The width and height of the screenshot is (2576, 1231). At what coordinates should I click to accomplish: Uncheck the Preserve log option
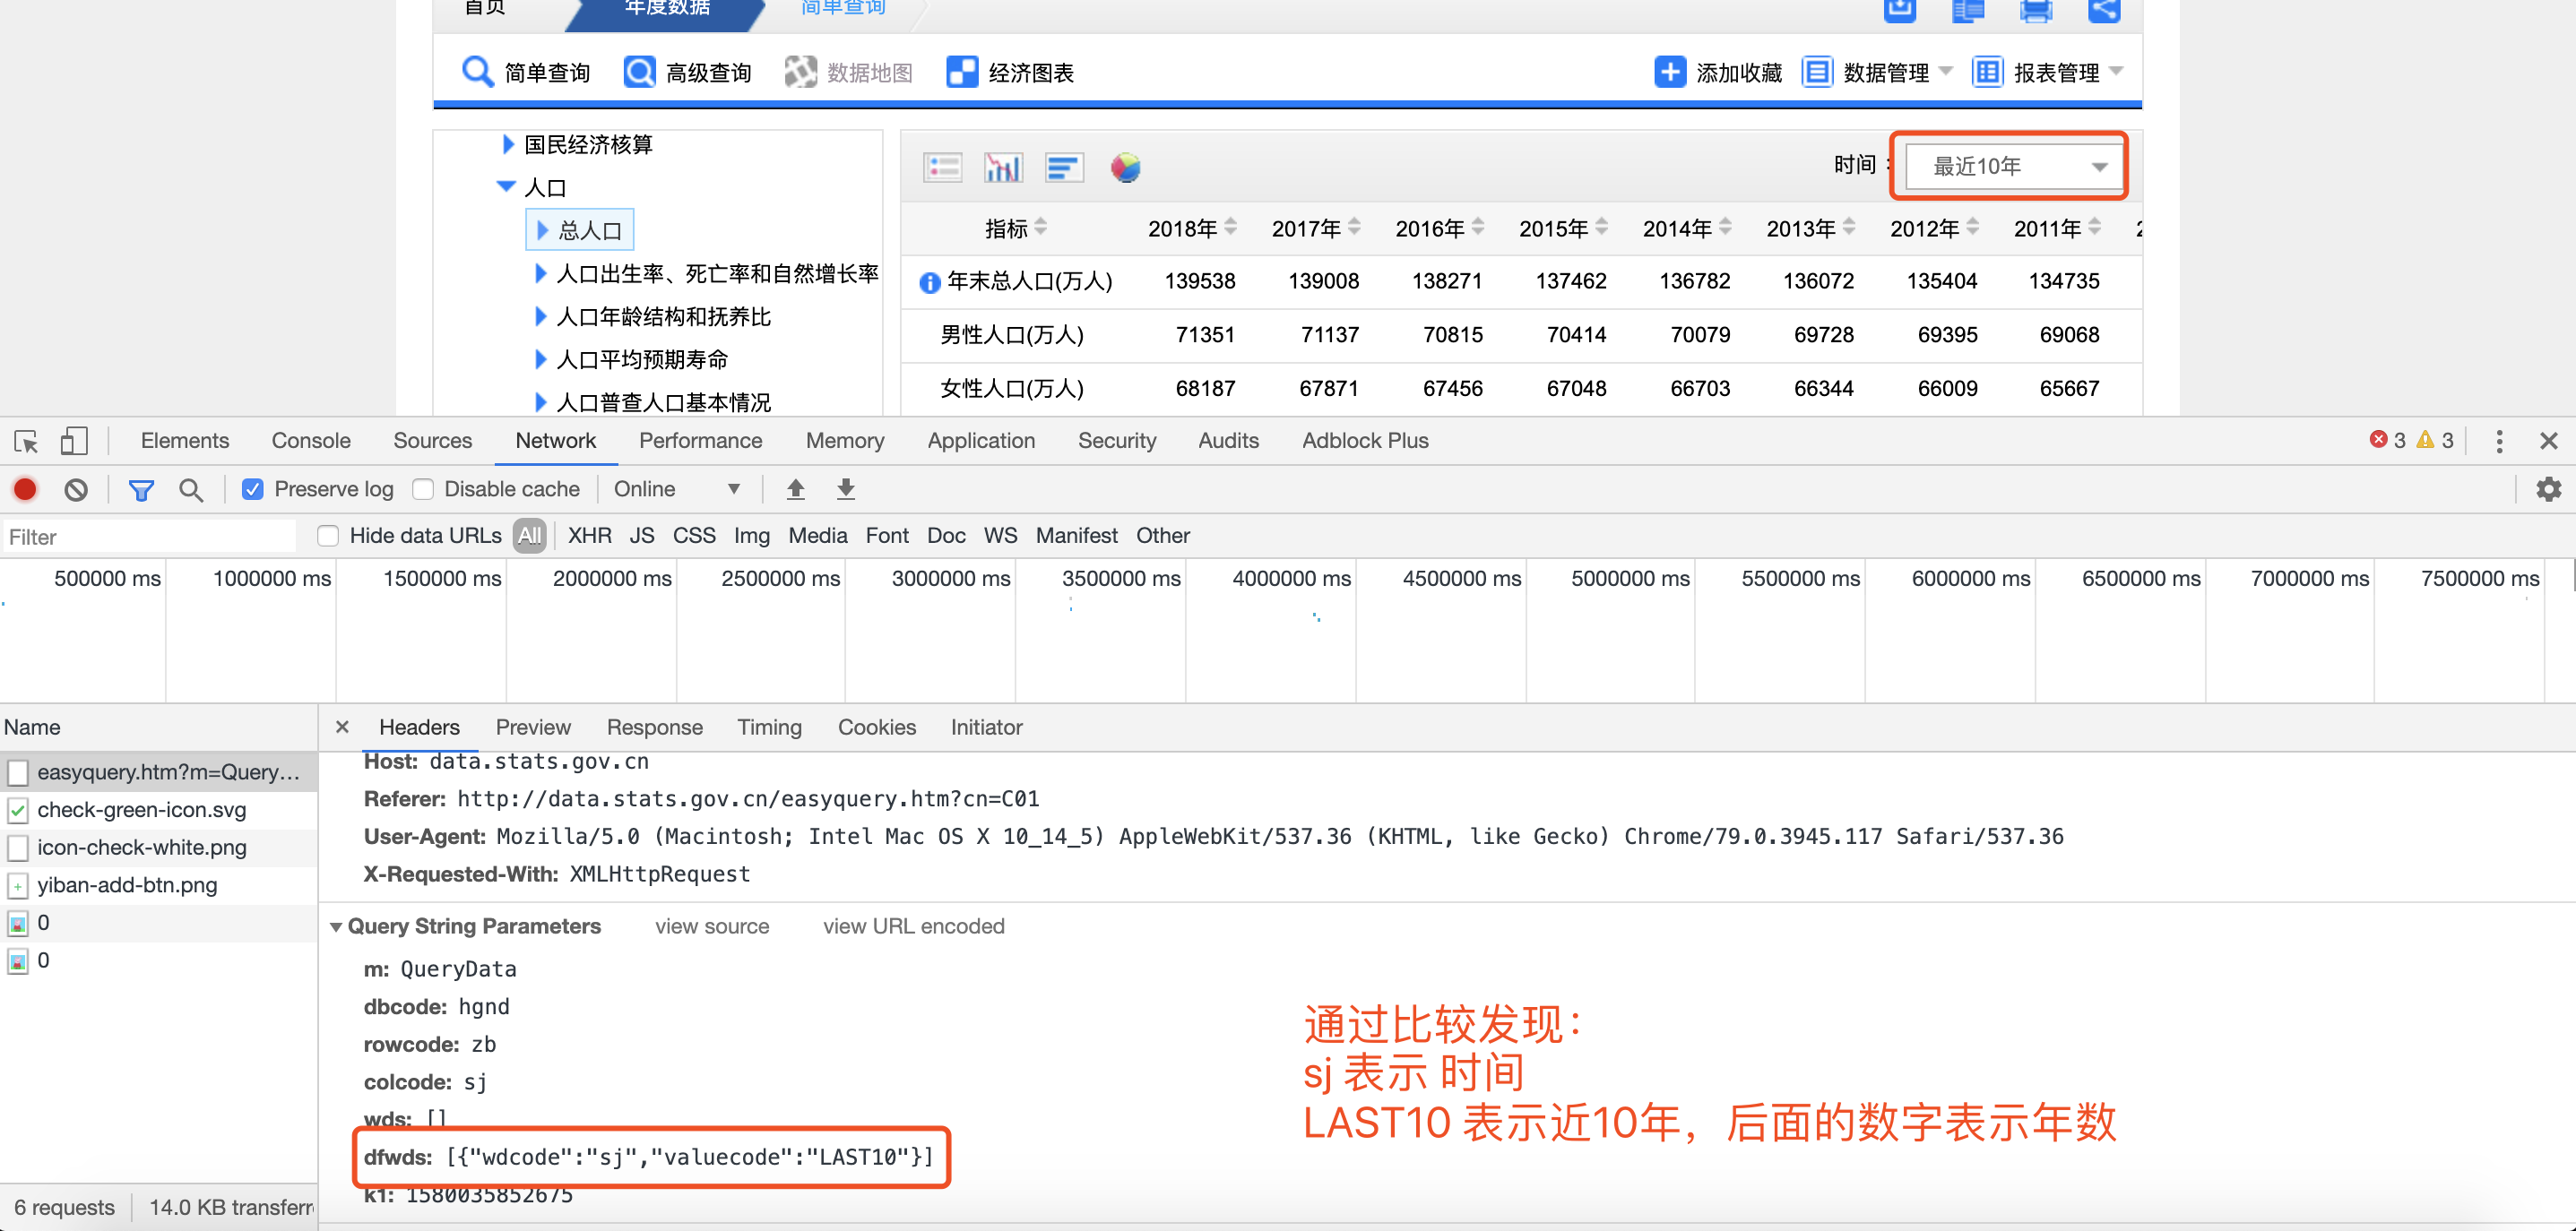pos(253,488)
